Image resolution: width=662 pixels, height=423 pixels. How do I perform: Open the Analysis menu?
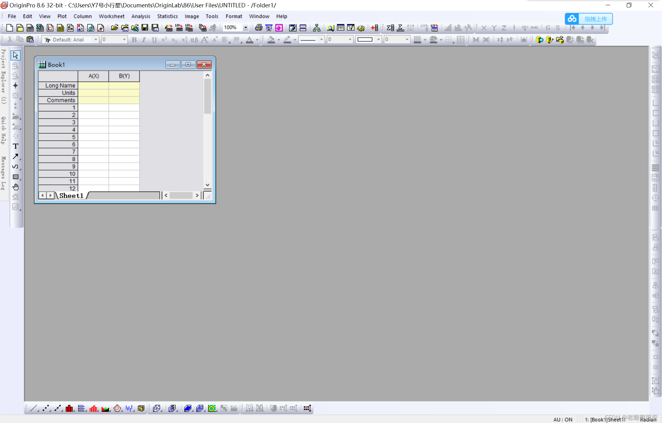pos(141,16)
